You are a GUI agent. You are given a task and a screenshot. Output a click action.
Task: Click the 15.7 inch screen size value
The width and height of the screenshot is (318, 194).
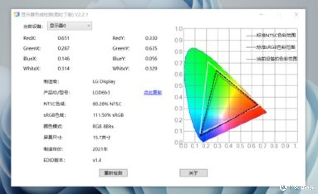101,138
